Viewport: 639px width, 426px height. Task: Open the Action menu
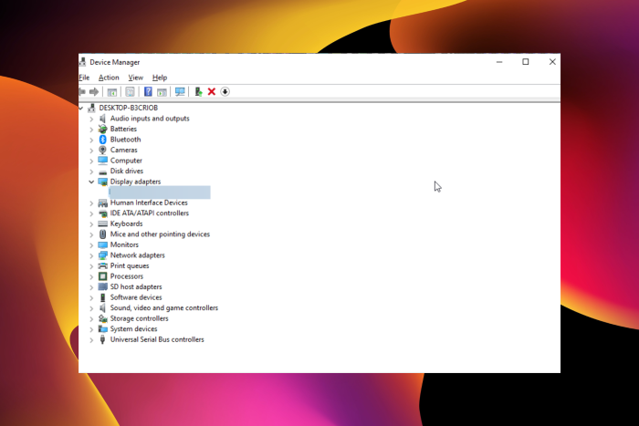pos(109,78)
